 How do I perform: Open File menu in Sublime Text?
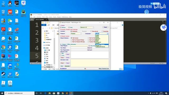click(x=31, y=17)
